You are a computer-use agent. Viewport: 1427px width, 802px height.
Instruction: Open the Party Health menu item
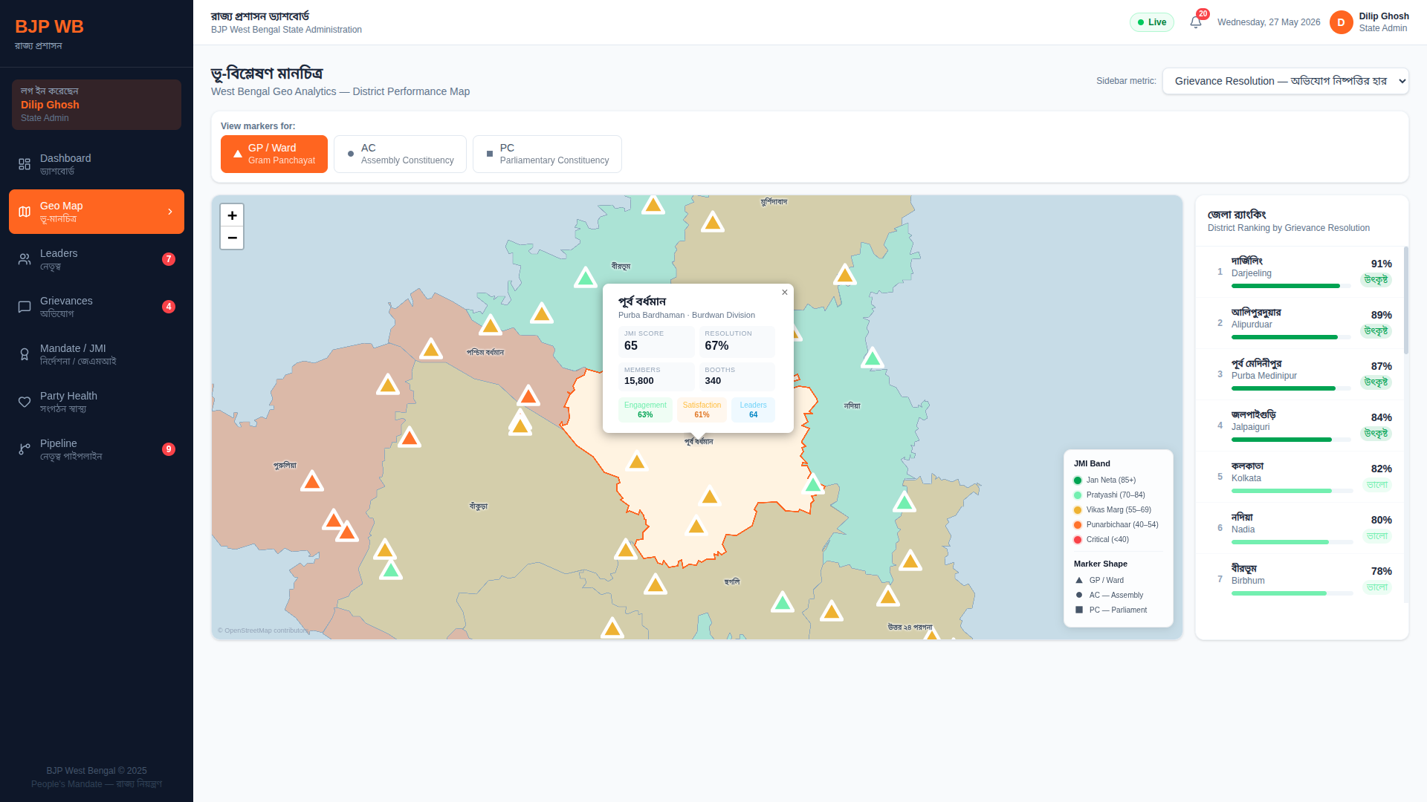97,402
